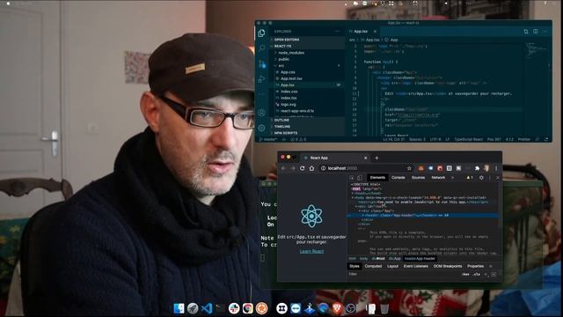Open Source Control in VS Code activity bar
The height and width of the screenshot is (317, 563).
pyautogui.click(x=262, y=64)
